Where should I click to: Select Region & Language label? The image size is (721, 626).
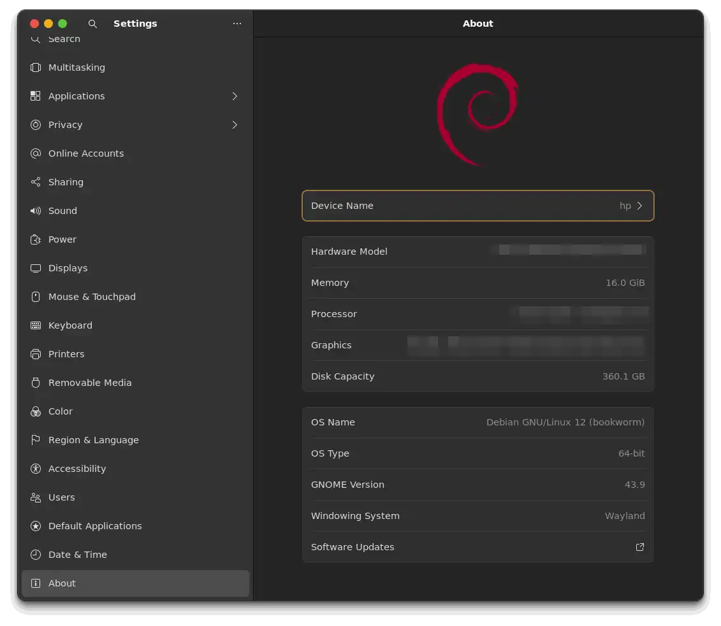[93, 440]
